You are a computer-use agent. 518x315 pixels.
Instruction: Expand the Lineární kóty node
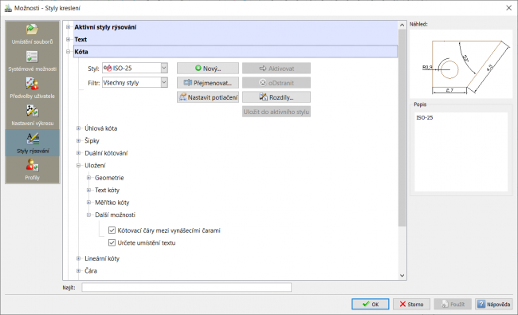click(x=78, y=258)
